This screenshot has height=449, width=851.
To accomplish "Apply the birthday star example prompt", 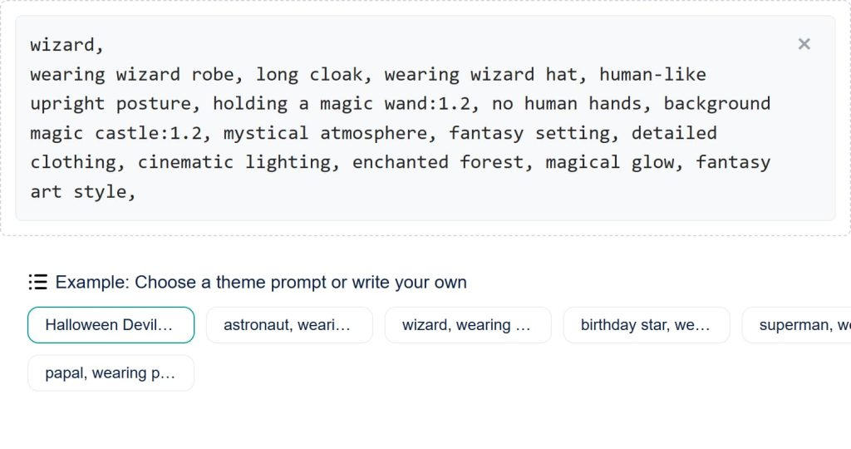I will click(x=646, y=325).
